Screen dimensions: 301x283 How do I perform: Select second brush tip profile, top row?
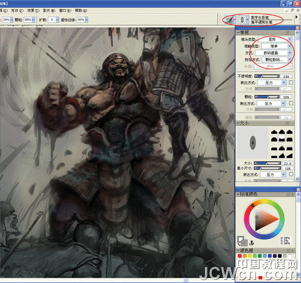tap(281, 132)
